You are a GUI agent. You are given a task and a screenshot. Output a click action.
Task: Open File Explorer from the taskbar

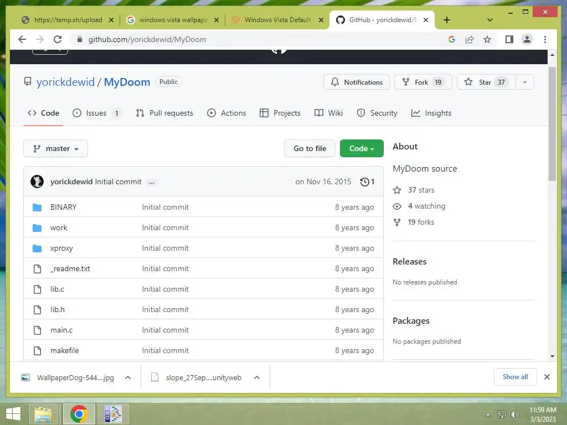tap(43, 414)
